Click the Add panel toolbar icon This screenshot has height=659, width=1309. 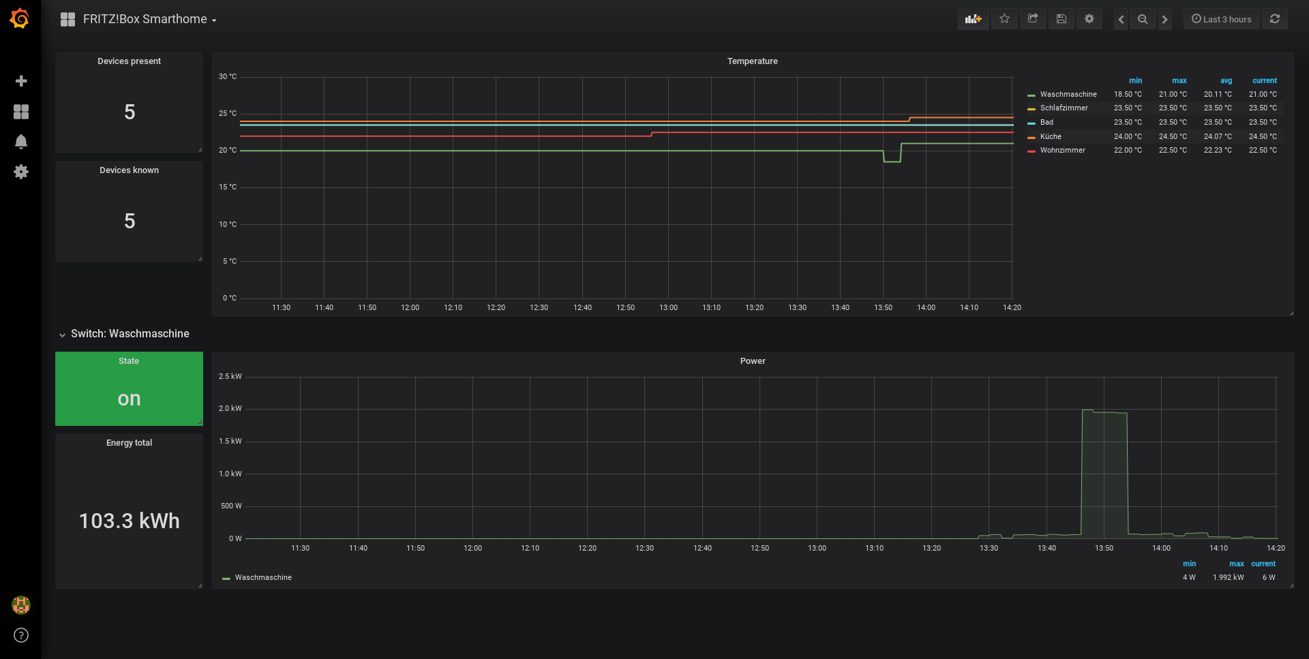(x=973, y=19)
